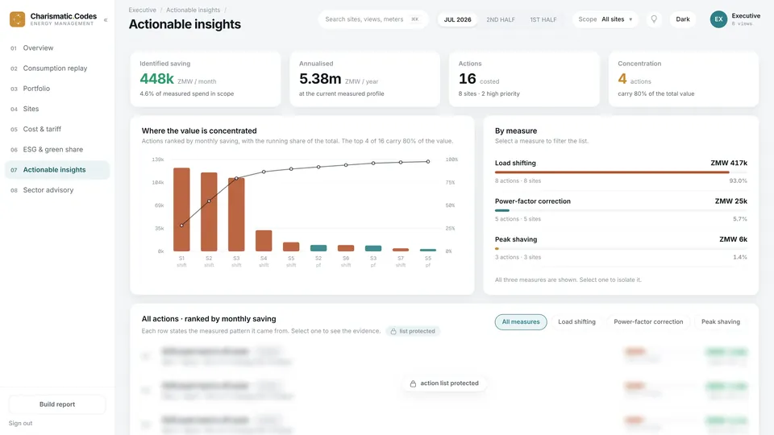
Task: Open Sector advisory
Action: 57,190
